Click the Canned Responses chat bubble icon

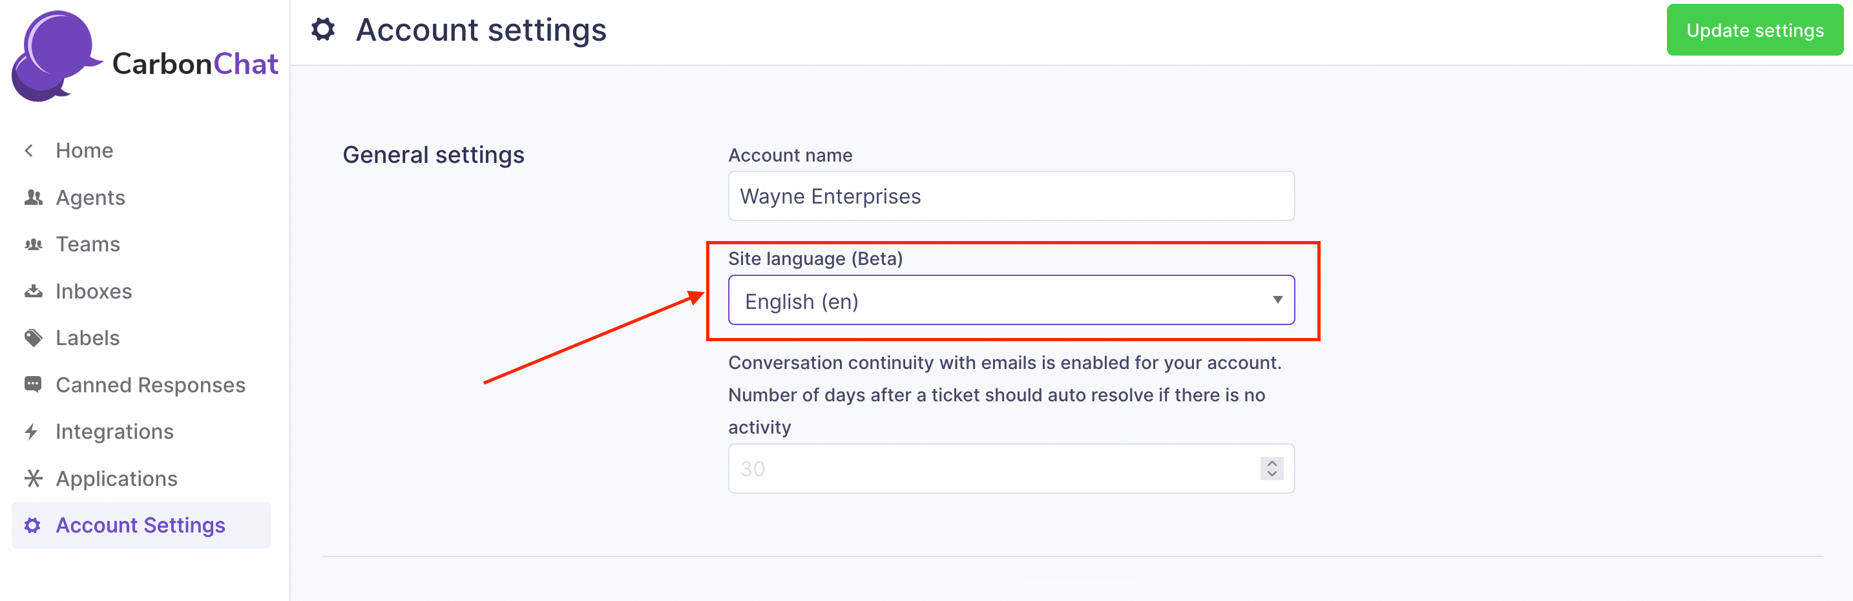tap(33, 385)
